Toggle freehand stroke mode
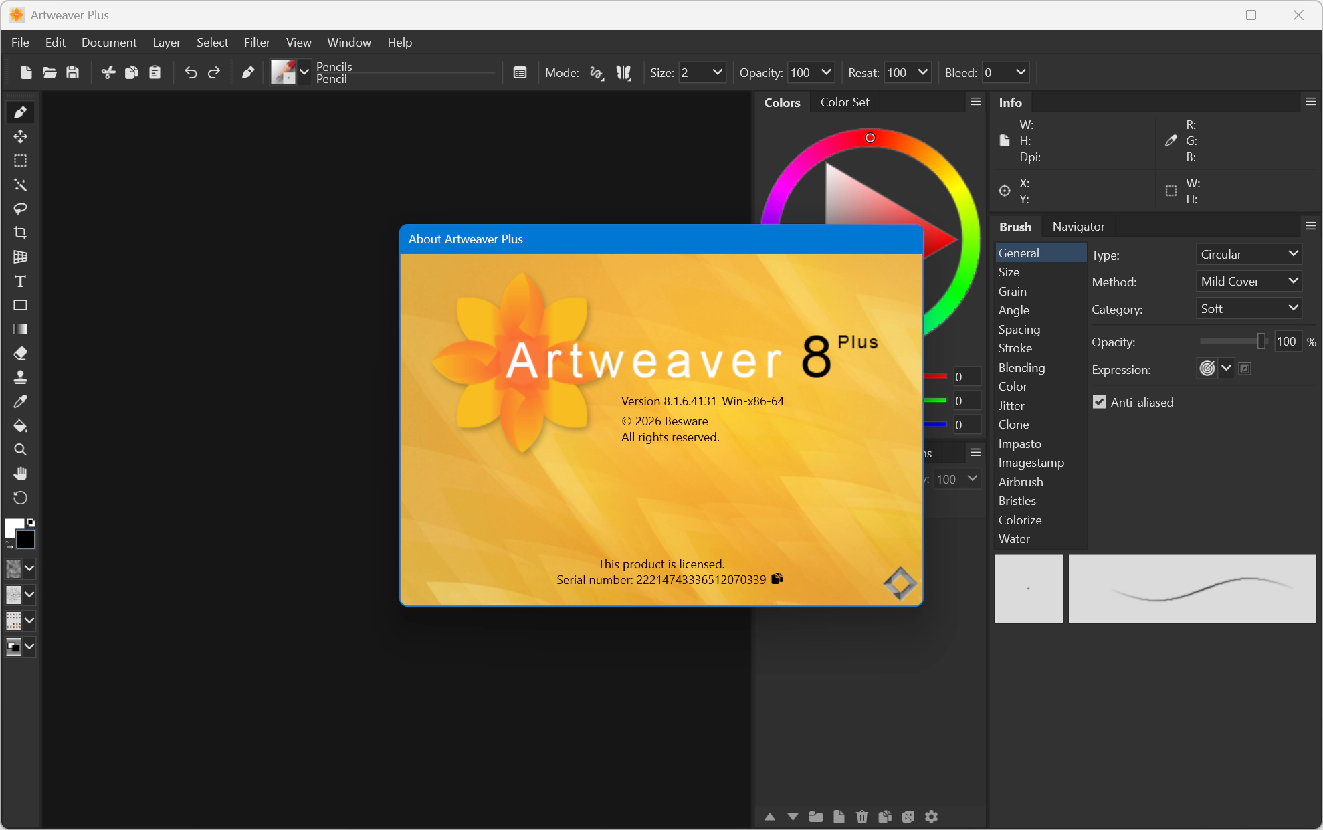The height and width of the screenshot is (830, 1323). point(597,72)
